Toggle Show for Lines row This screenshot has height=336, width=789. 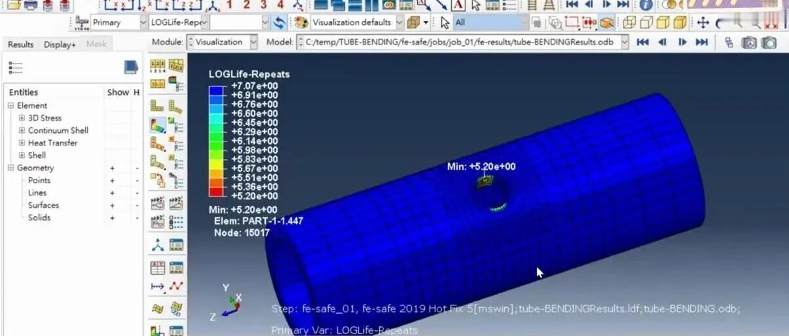112,193
